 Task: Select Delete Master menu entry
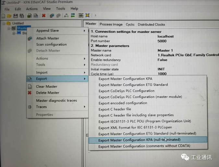[57, 93]
